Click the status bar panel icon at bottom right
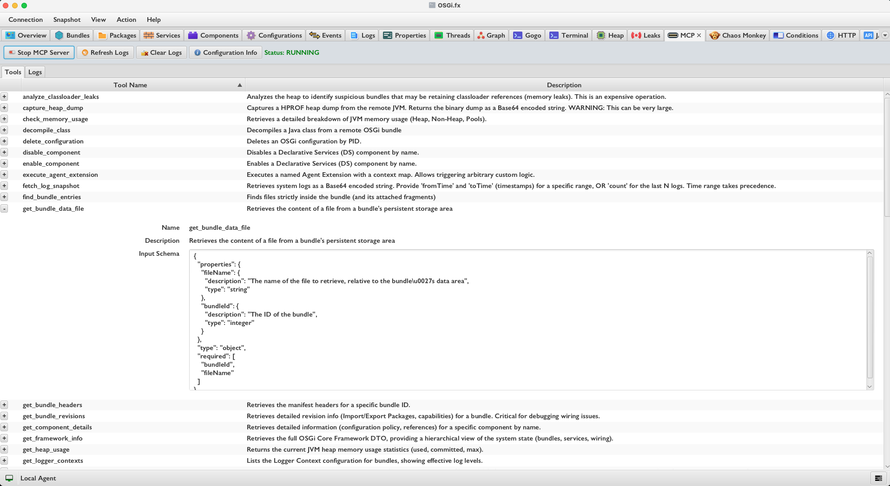890x486 pixels. [x=878, y=478]
